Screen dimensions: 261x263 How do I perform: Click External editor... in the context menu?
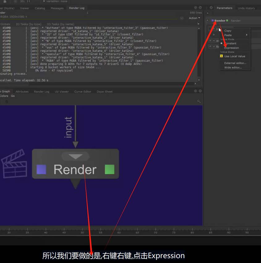pos(235,63)
